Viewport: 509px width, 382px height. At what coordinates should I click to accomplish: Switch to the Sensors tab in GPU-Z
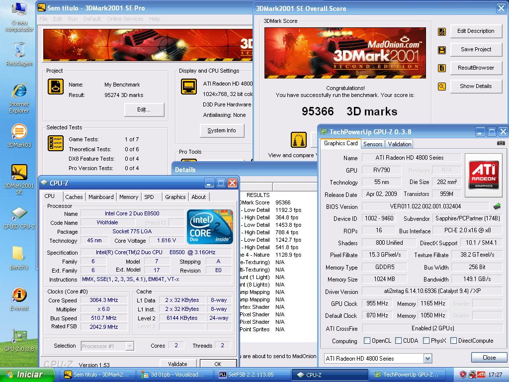[x=373, y=144]
